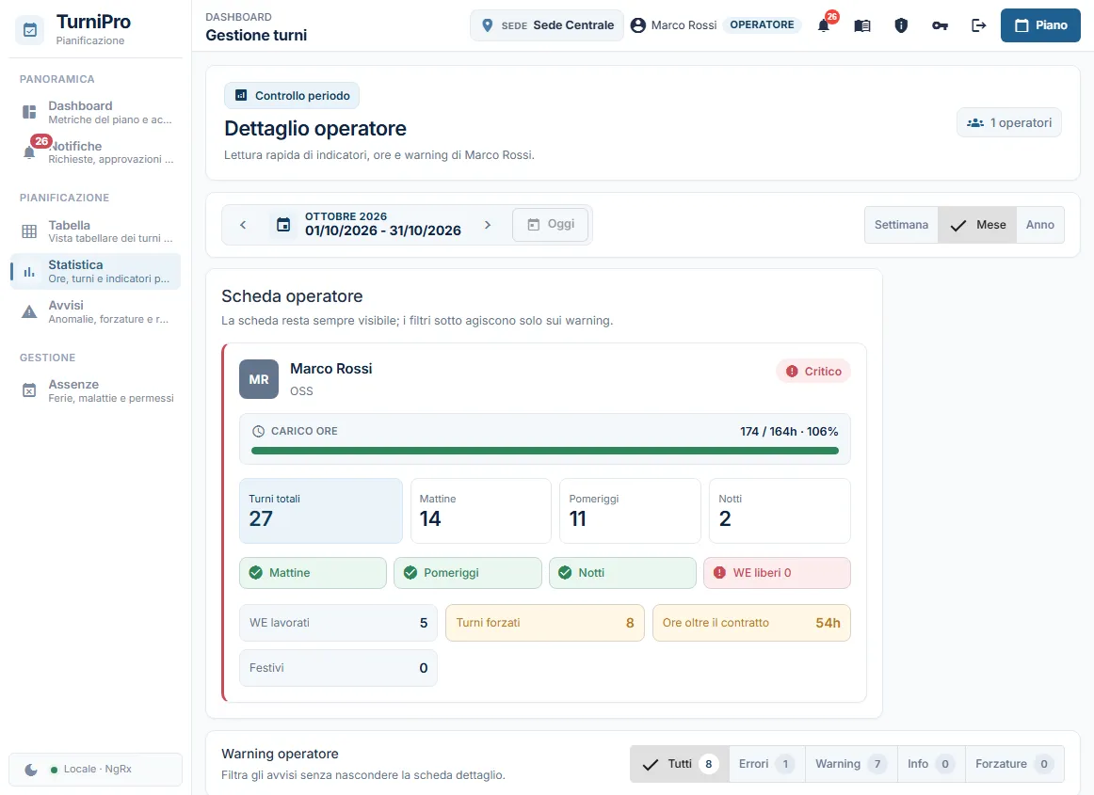The image size is (1094, 795).
Task: Click the TurniPro logo icon
Action: [x=30, y=30]
